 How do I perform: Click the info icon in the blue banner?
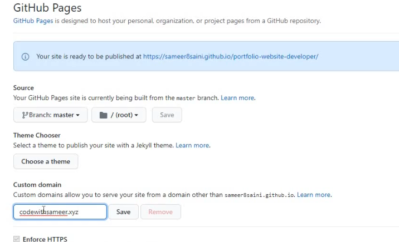pyautogui.click(x=25, y=56)
